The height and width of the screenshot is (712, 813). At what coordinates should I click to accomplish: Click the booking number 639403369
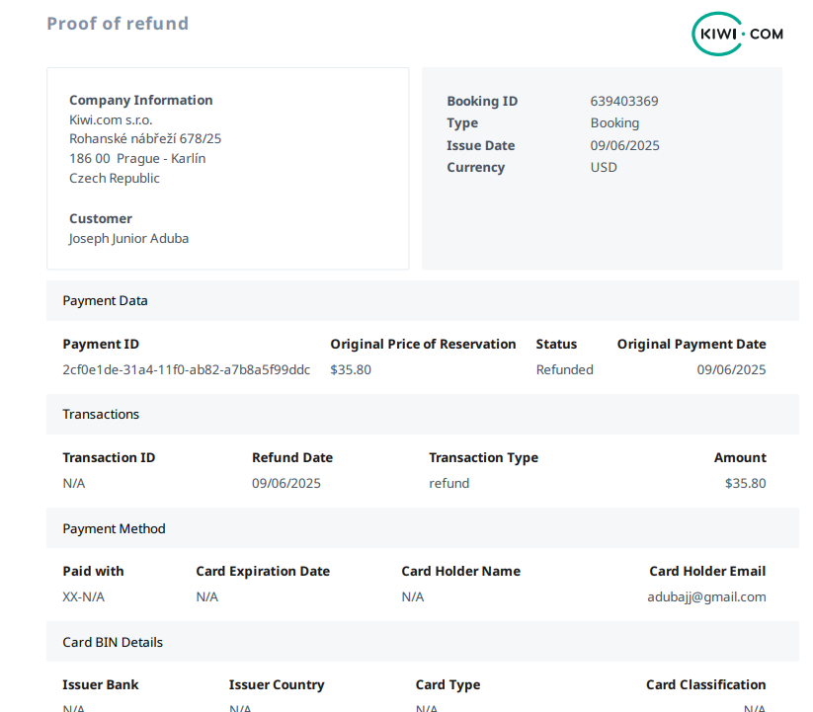[x=624, y=101]
